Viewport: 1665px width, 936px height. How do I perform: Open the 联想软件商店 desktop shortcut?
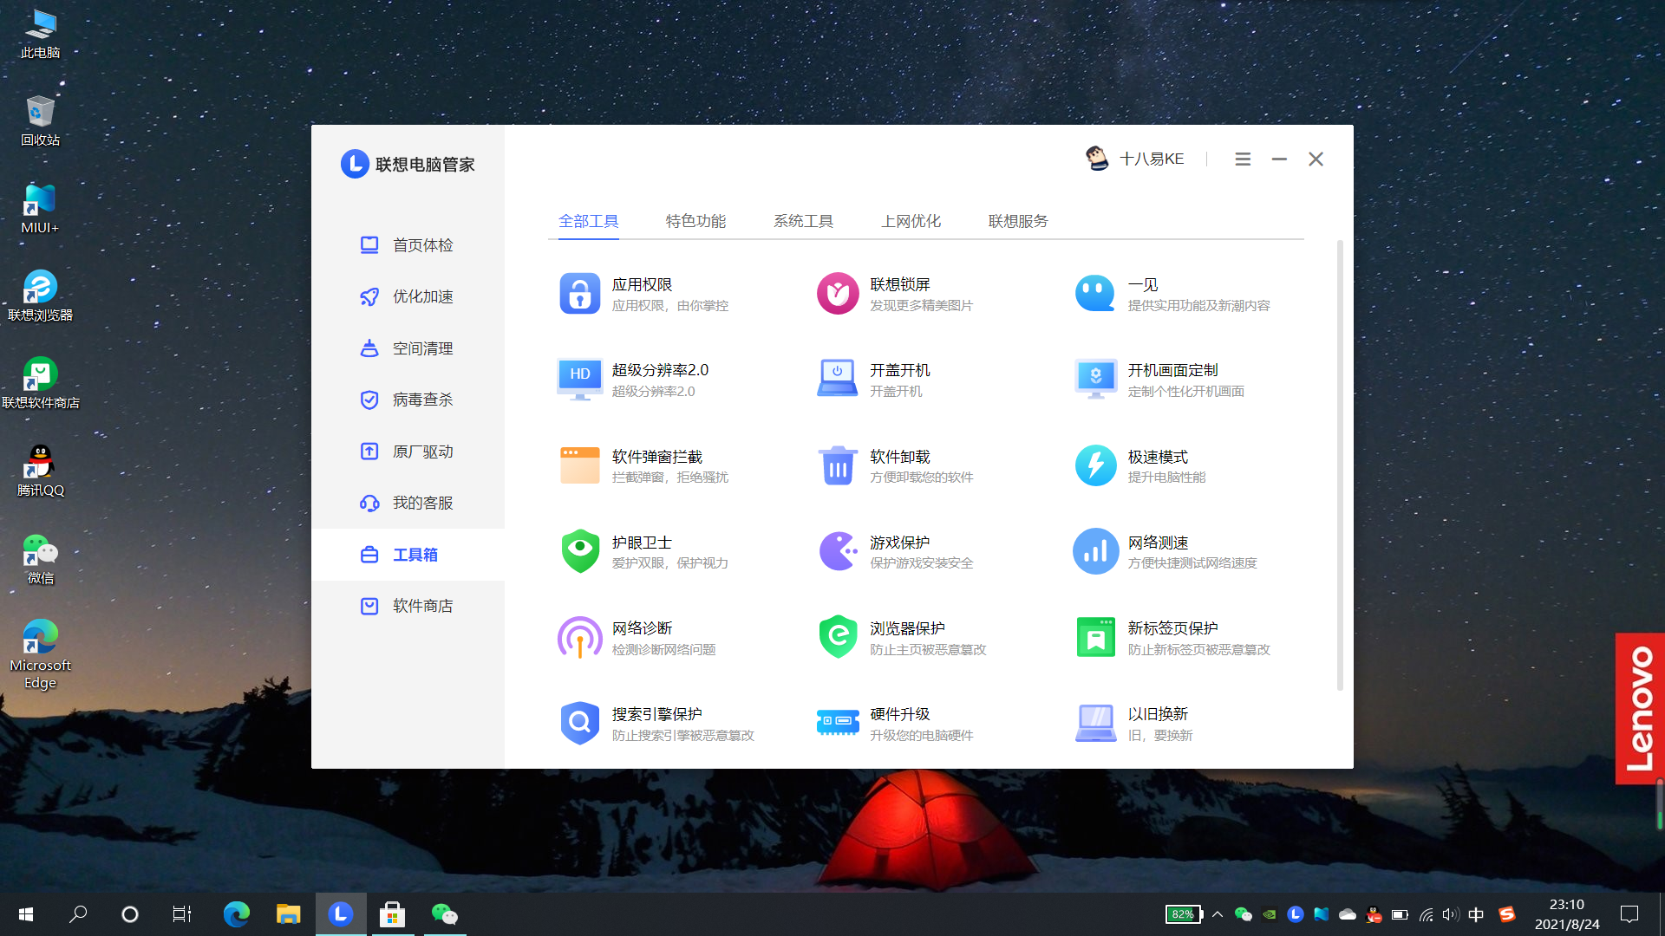pyautogui.click(x=40, y=383)
